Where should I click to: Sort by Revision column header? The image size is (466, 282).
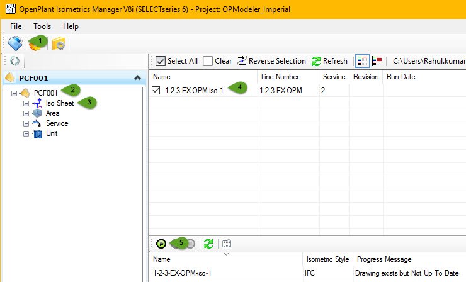click(366, 77)
